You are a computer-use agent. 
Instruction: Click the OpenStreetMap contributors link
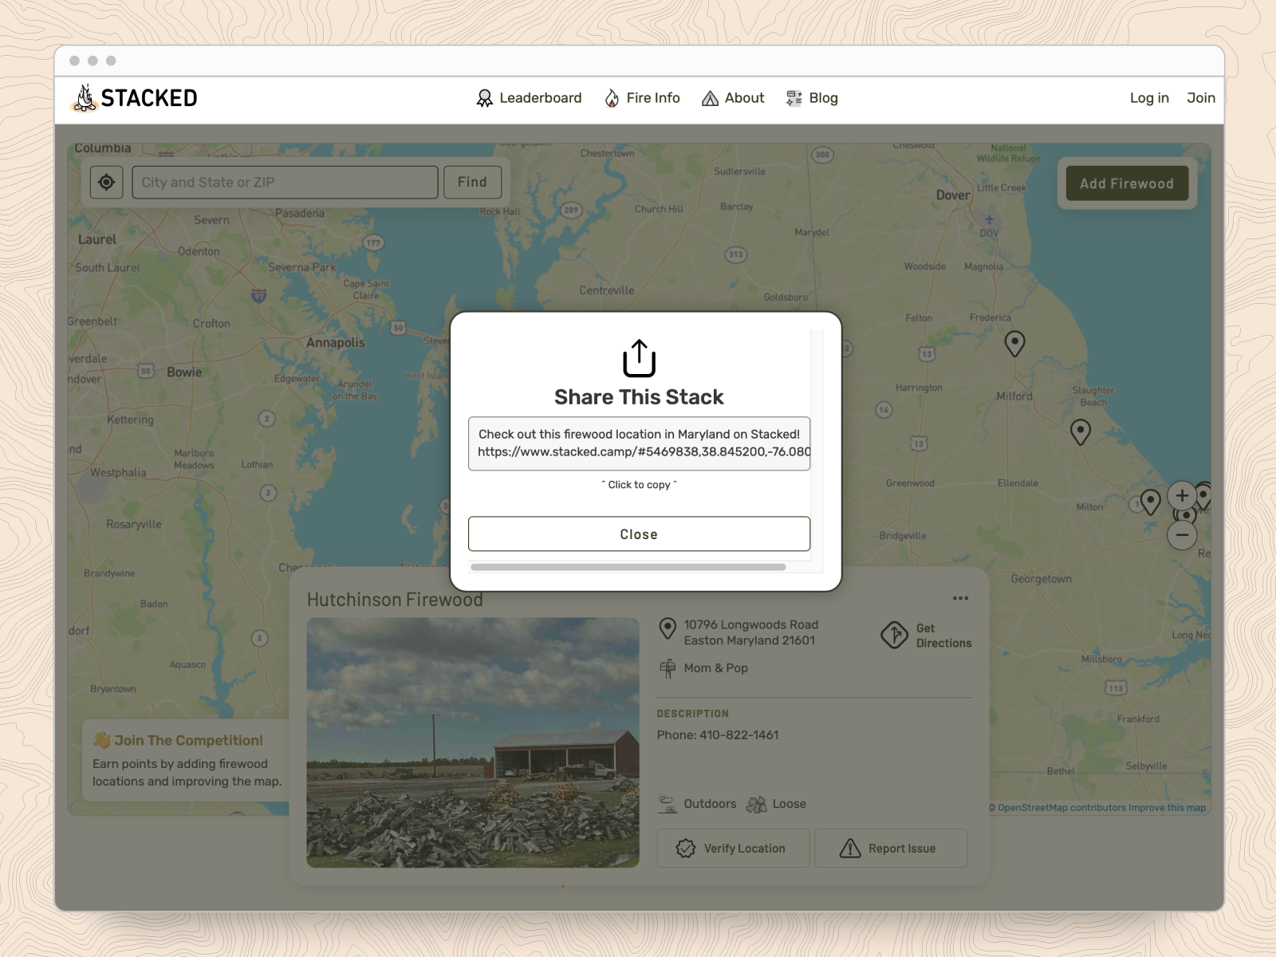coord(1061,808)
